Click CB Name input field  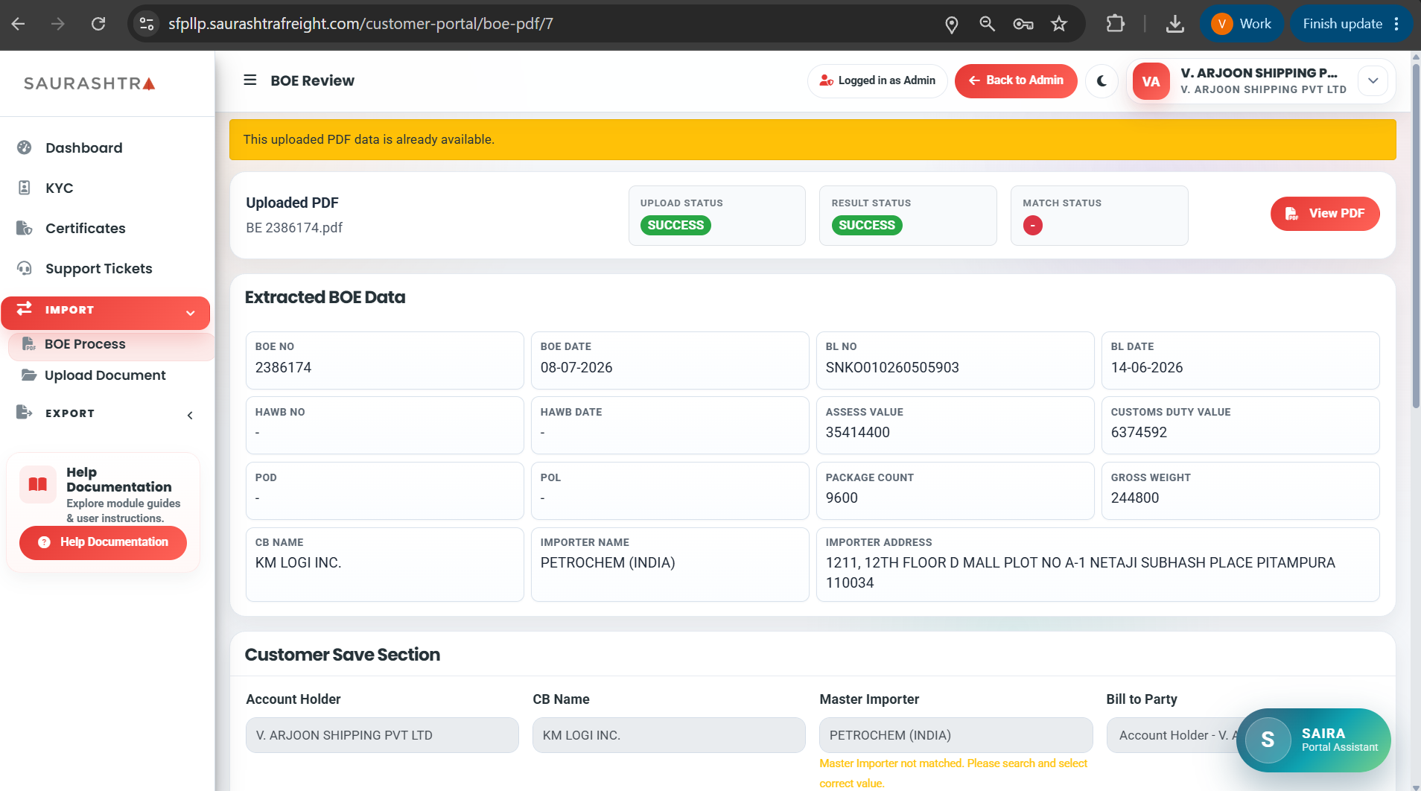[669, 735]
